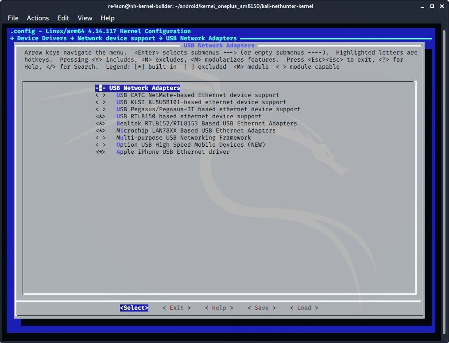
Task: Open the File menu
Action: coord(13,18)
